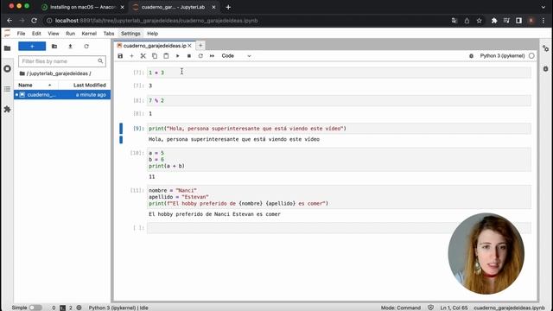The height and width of the screenshot is (311, 553).
Task: Click the localhost address bar URL
Action: pyautogui.click(x=156, y=21)
